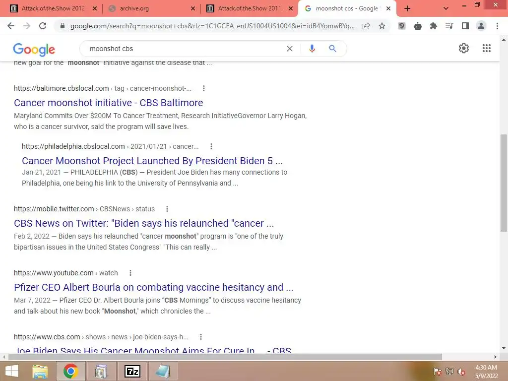
Task: Open options for the baltimore.cbslocal.com result
Action: [204, 88]
